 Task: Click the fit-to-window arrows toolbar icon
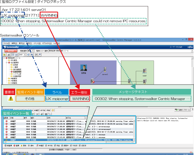[x=28, y=55]
